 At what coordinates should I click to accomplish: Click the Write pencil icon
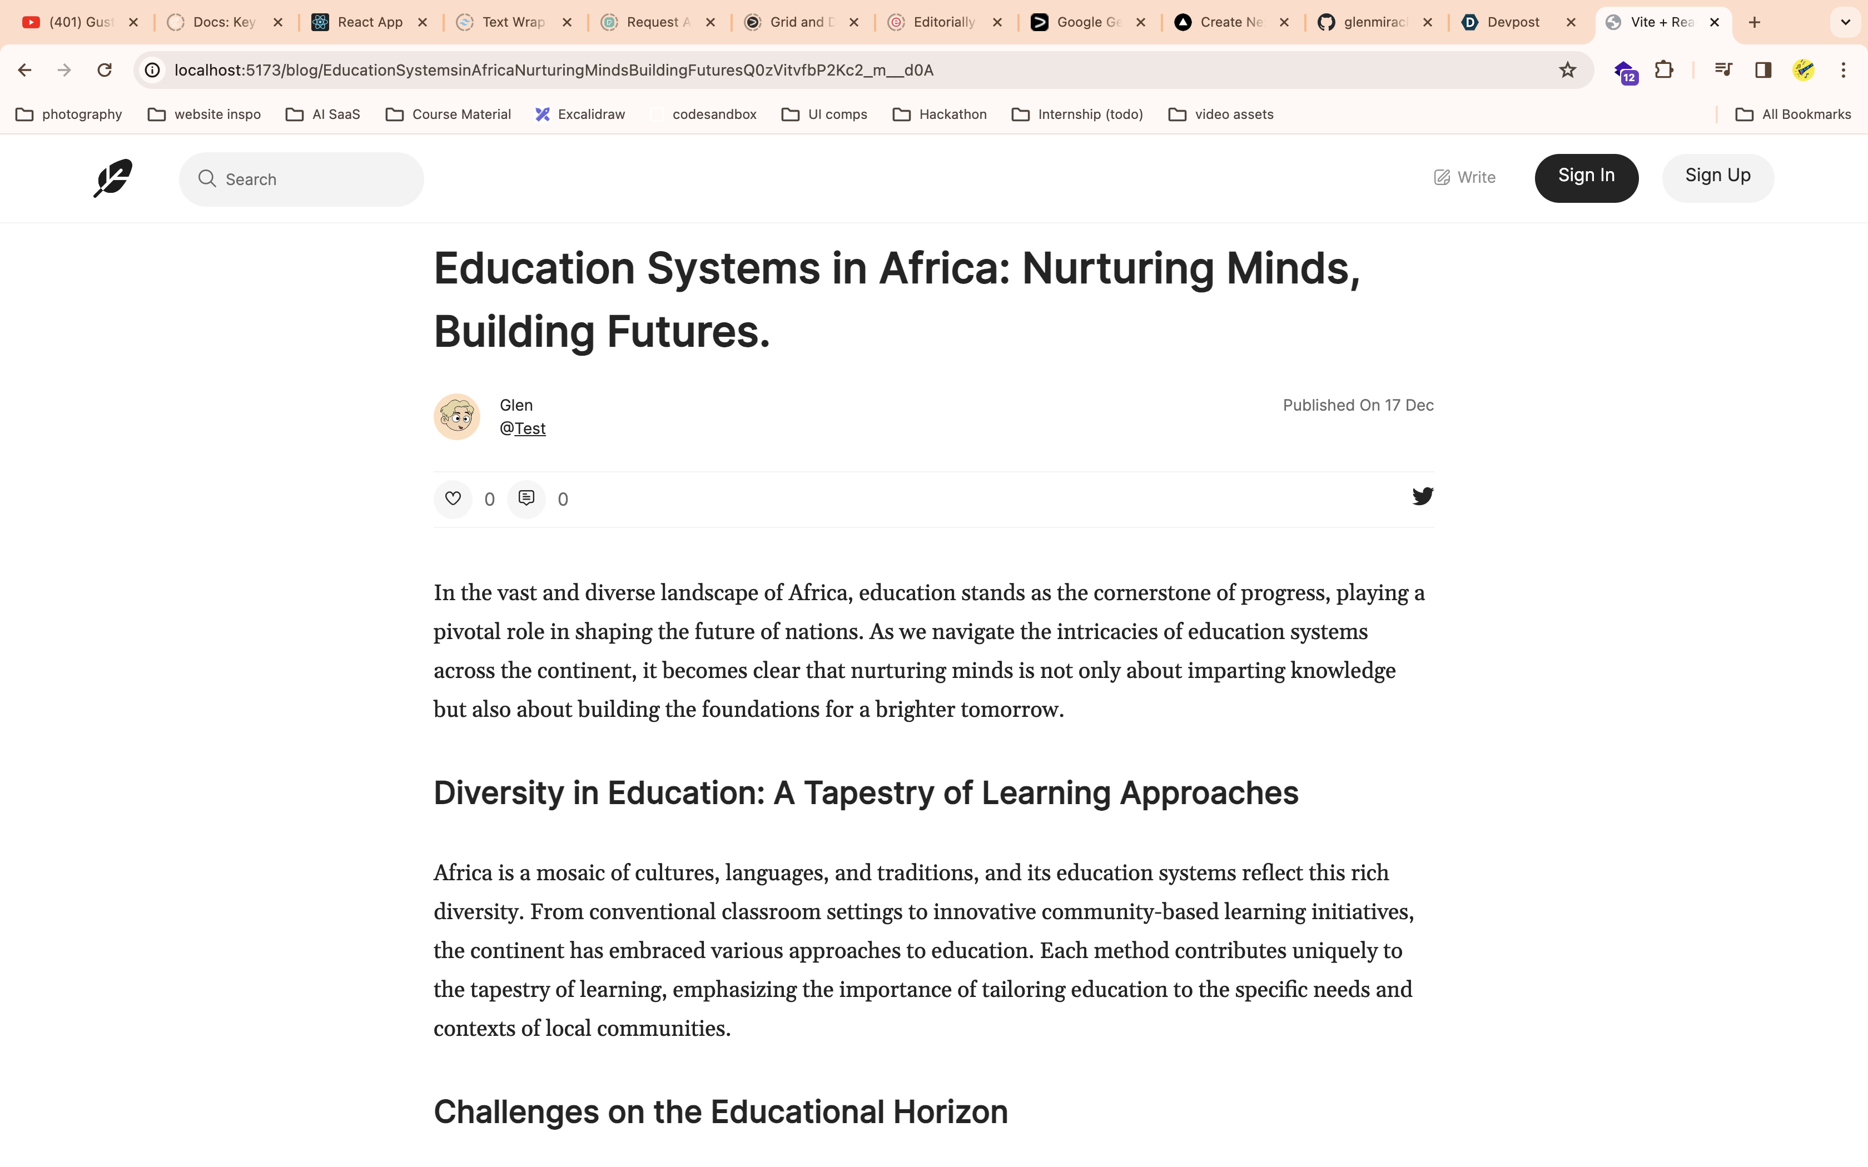[x=1442, y=177]
